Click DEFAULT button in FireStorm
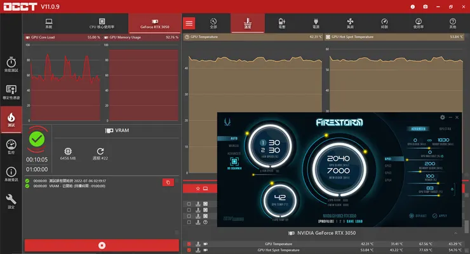This screenshot has height=254, width=470. click(x=418, y=216)
